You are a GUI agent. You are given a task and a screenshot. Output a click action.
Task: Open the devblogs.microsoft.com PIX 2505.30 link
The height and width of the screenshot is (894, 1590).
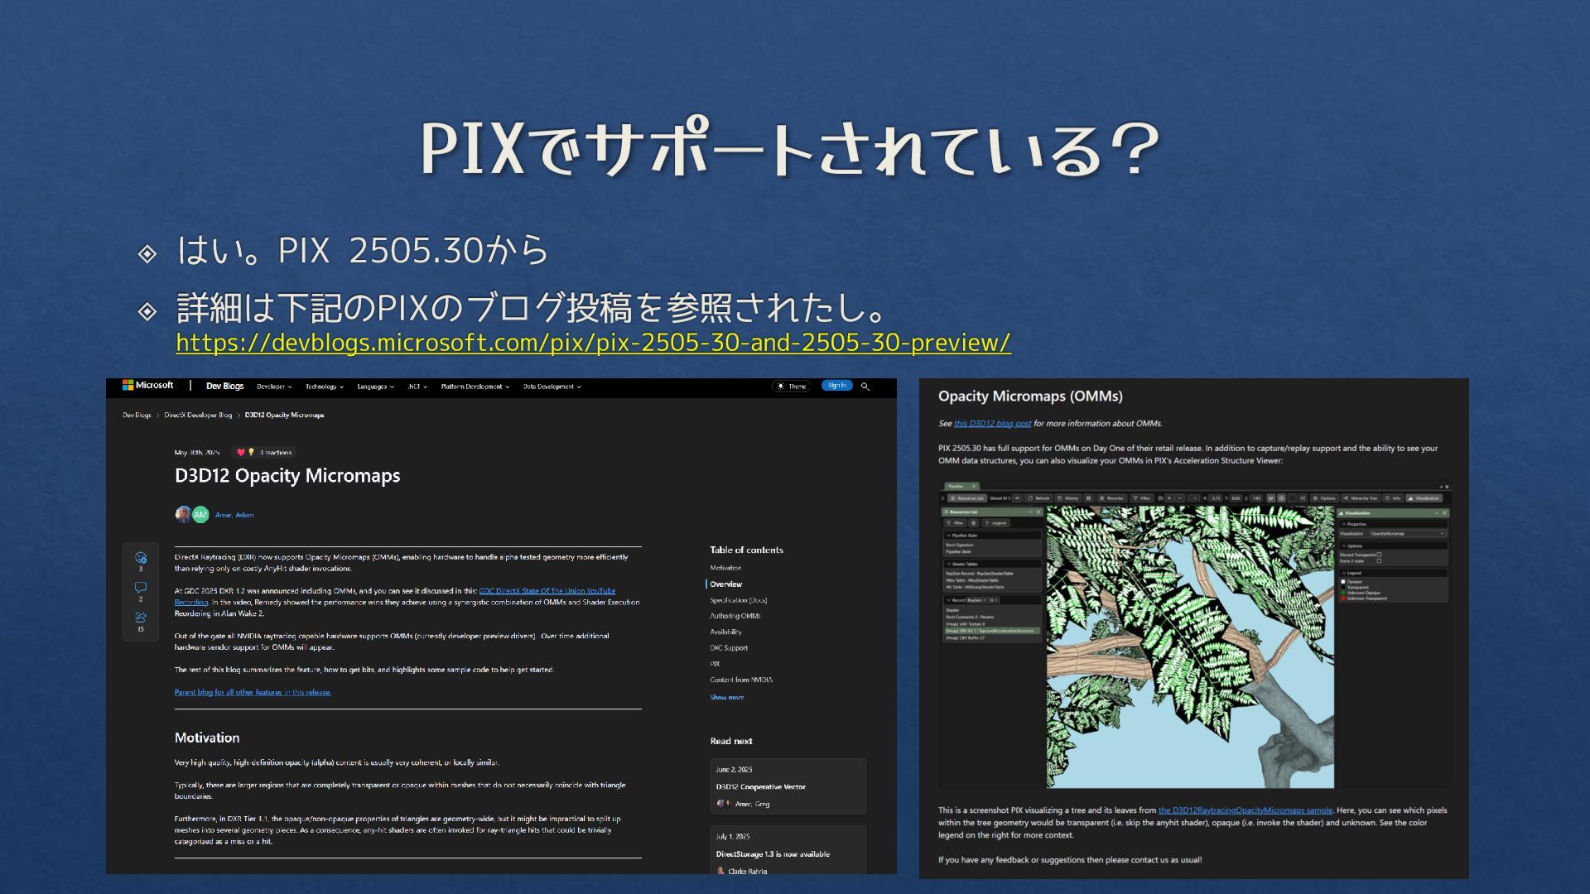click(x=593, y=343)
